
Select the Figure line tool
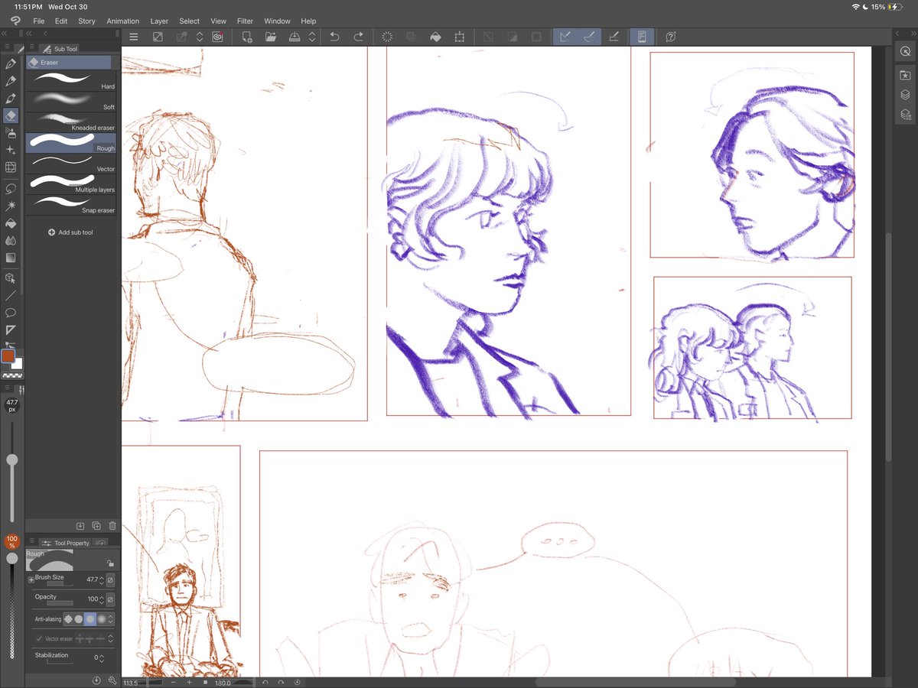pos(11,296)
